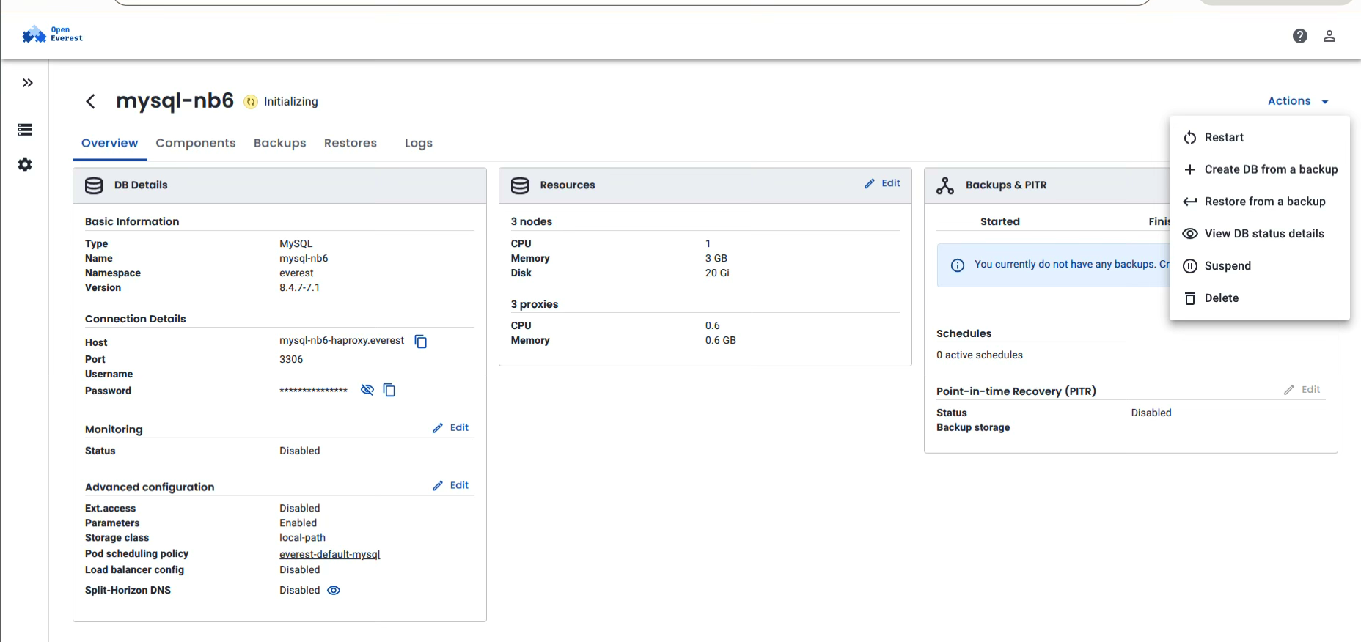Switch to the Components tab
Screen dimensions: 1361x642
(195, 143)
